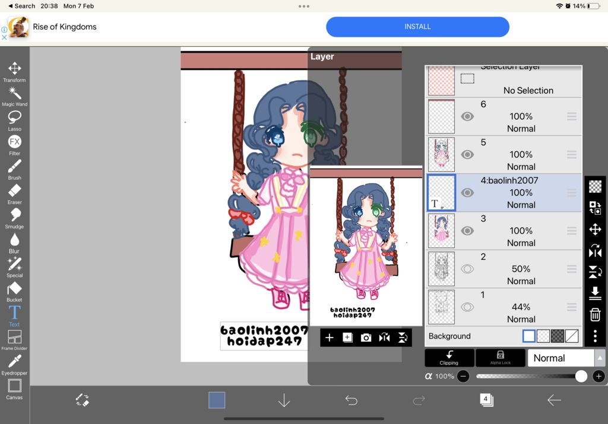Select the Brush tool
Image resolution: width=608 pixels, height=424 pixels.
tap(14, 170)
